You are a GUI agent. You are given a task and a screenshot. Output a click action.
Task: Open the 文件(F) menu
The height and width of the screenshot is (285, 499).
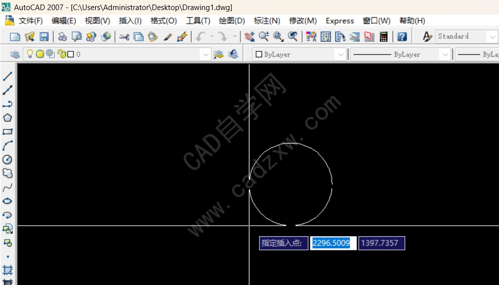31,21
